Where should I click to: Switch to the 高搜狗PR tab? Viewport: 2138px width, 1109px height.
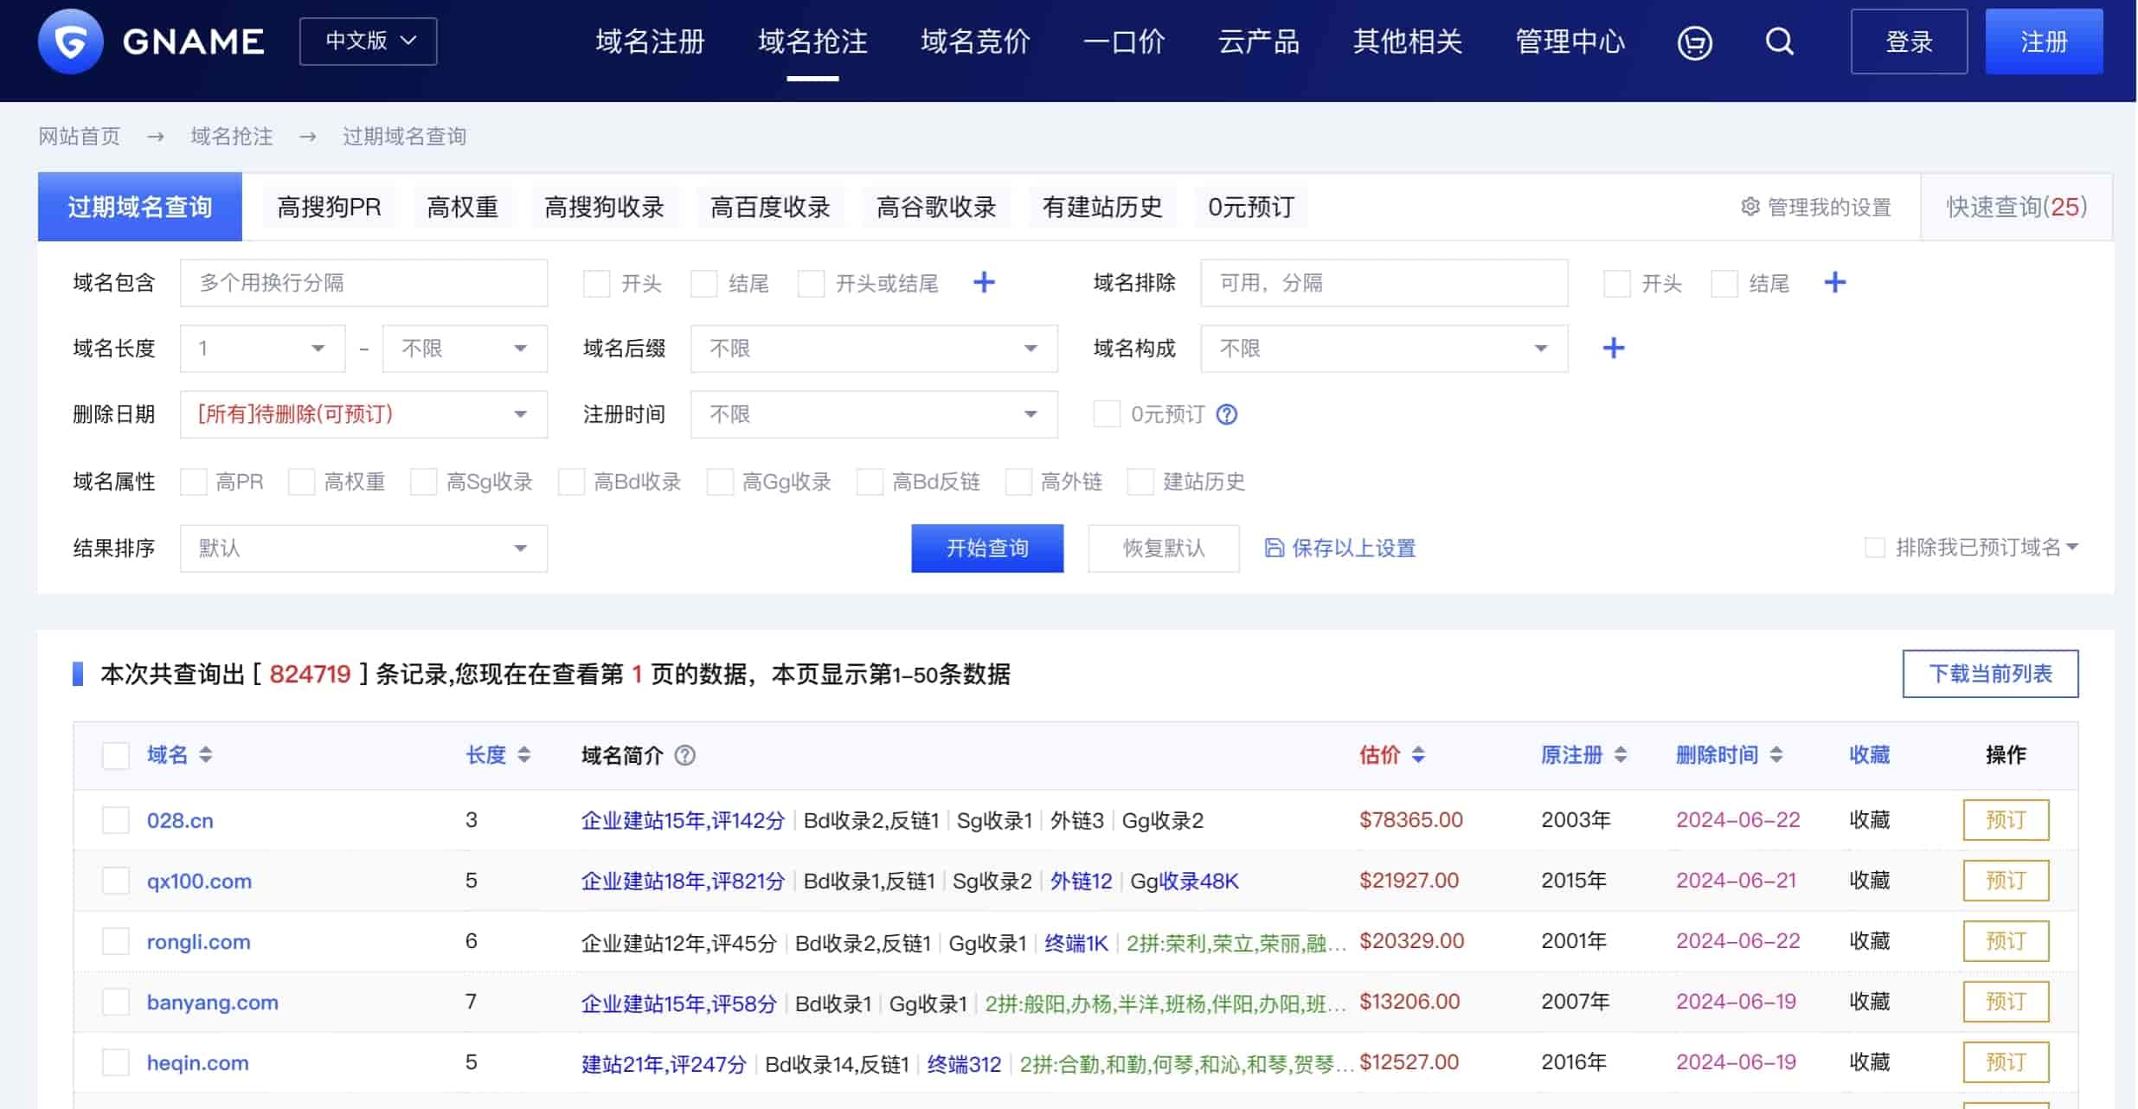329,208
